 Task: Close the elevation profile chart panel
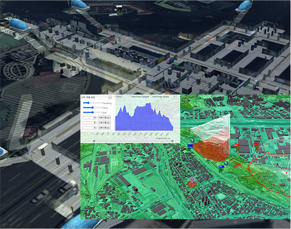point(175,97)
